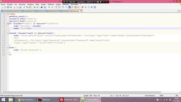Collapse the if block fold marker on line 5

[x=8, y=24]
